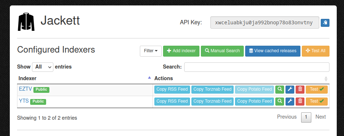Test the EZTV indexer
The image size is (344, 136).
click(x=317, y=89)
